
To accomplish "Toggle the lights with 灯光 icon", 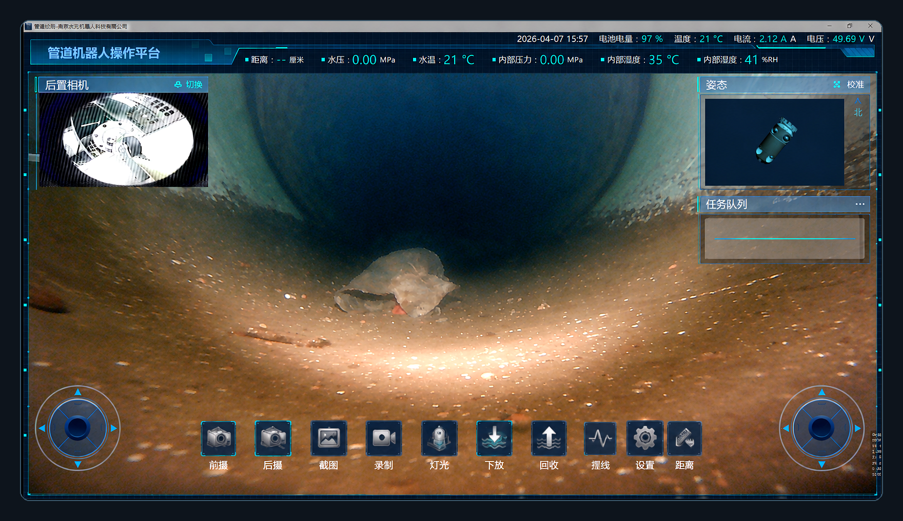I will [439, 438].
